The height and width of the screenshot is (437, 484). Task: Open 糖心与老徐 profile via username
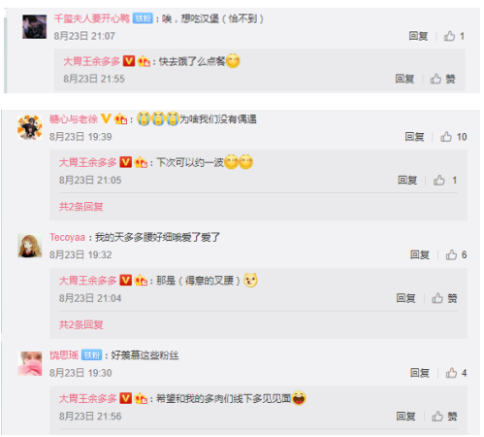pyautogui.click(x=74, y=119)
